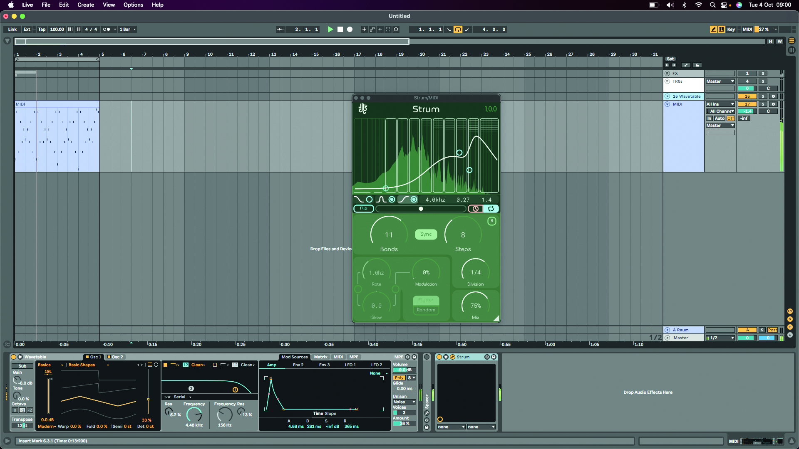Select the low-pass filter shape in Strum

tap(358, 200)
